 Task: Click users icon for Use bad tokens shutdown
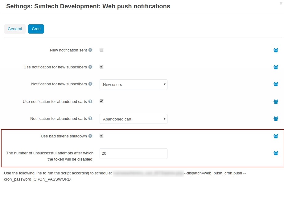276,136
